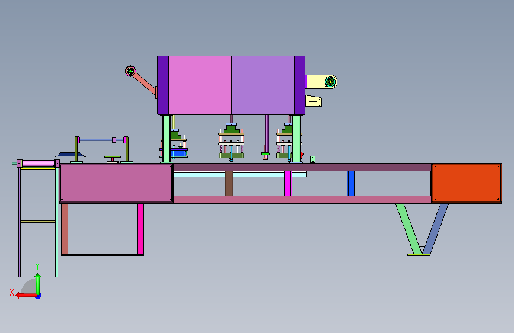Click the small green box right of the right column
The width and height of the screenshot is (514, 333).
pyautogui.click(x=312, y=159)
